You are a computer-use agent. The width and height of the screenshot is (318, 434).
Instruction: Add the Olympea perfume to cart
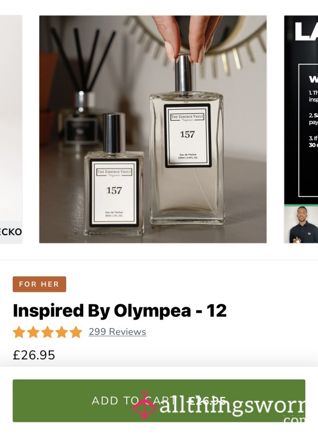159,401
